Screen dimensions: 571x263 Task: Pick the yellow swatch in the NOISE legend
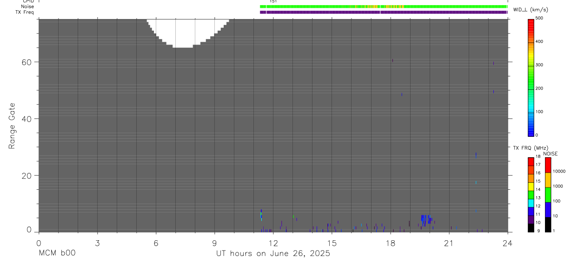tap(548, 180)
